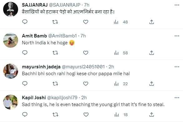Screen dimensions: 183x122
Task: Open more options on Kapil Joshi's tweet
Action: coord(177,98)
